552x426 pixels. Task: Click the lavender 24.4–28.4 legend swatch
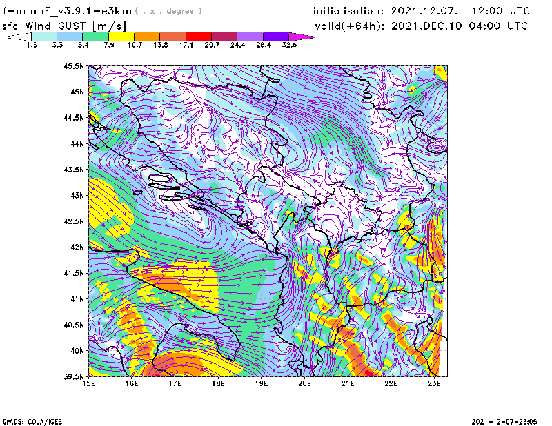tap(250, 37)
